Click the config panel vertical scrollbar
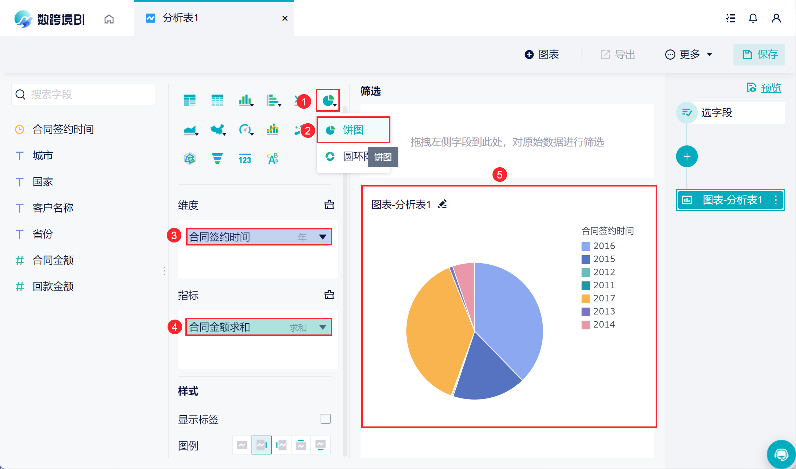This screenshot has height=469, width=796. (345, 282)
